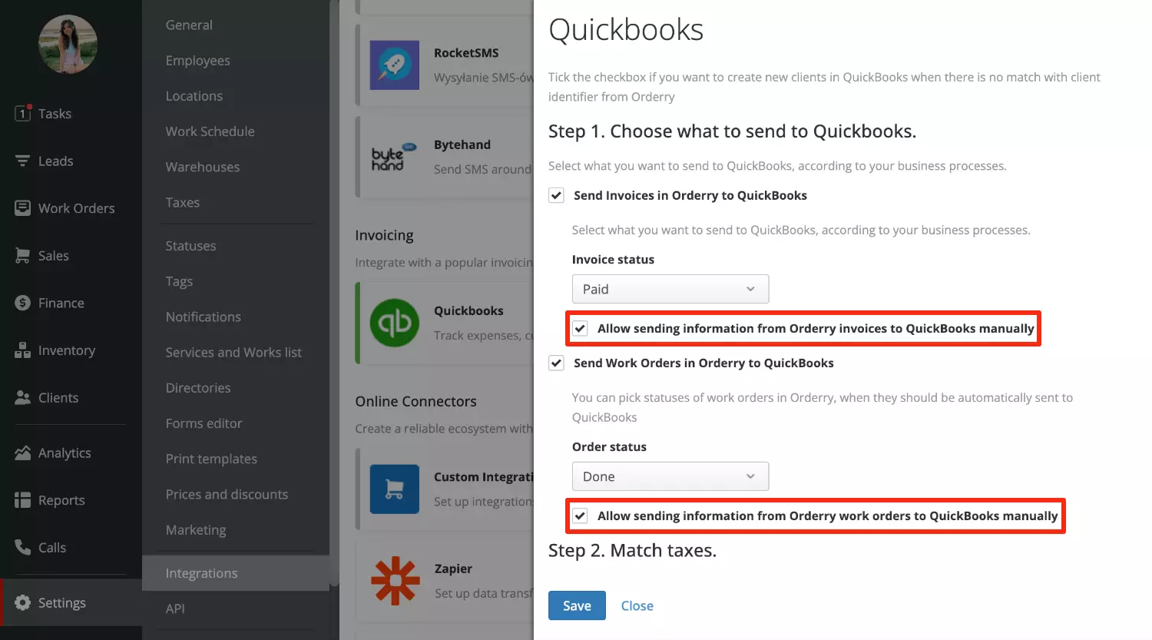Click the Online Connectors section heading

click(x=415, y=401)
